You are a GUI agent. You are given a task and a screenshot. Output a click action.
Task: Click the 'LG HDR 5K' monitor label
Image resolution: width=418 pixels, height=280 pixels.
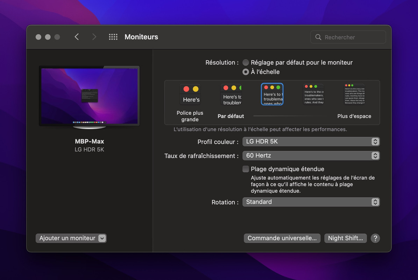[x=89, y=149]
